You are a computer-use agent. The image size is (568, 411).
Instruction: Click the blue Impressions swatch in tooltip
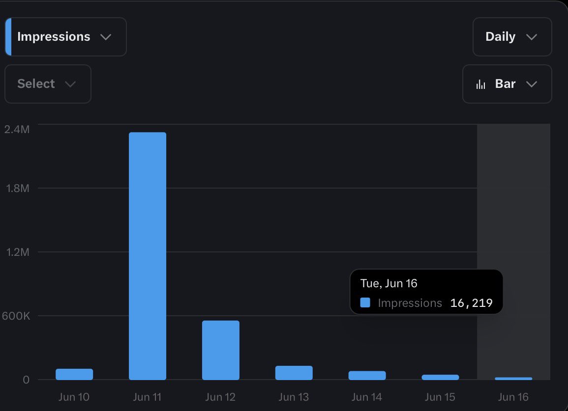[x=365, y=302]
